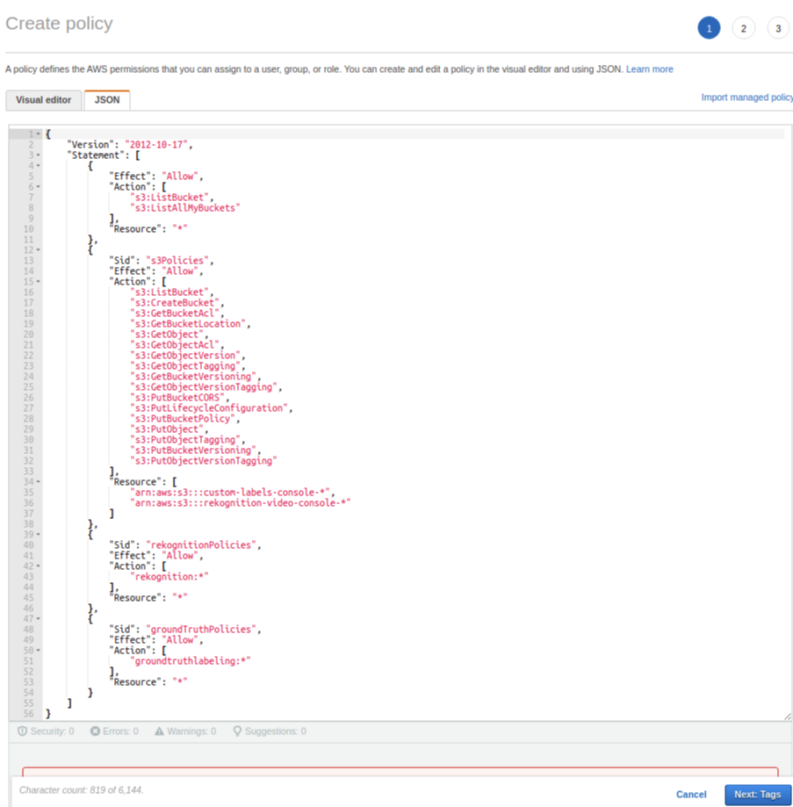This screenshot has height=807, width=793.
Task: Click the Character count text
Action: coord(82,790)
